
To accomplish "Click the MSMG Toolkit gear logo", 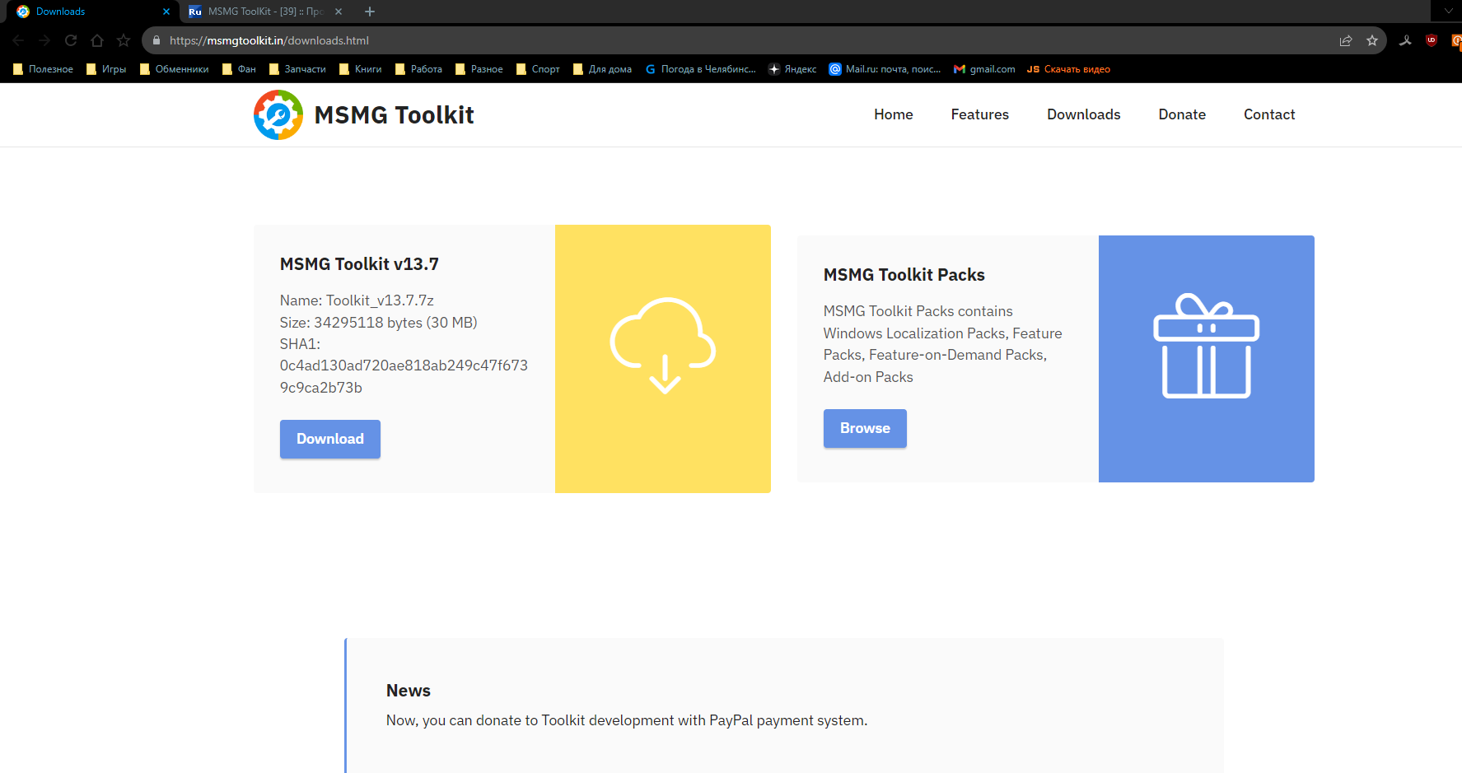I will (278, 115).
